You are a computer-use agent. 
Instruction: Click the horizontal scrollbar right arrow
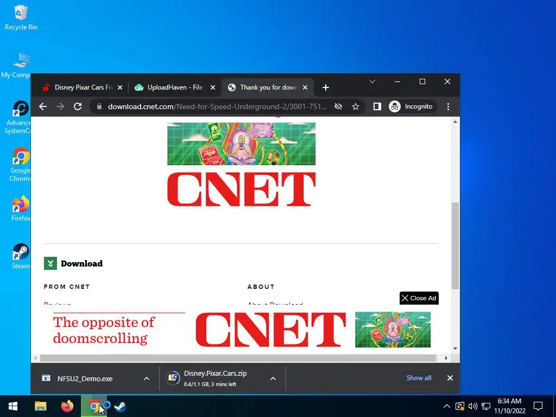point(446,358)
